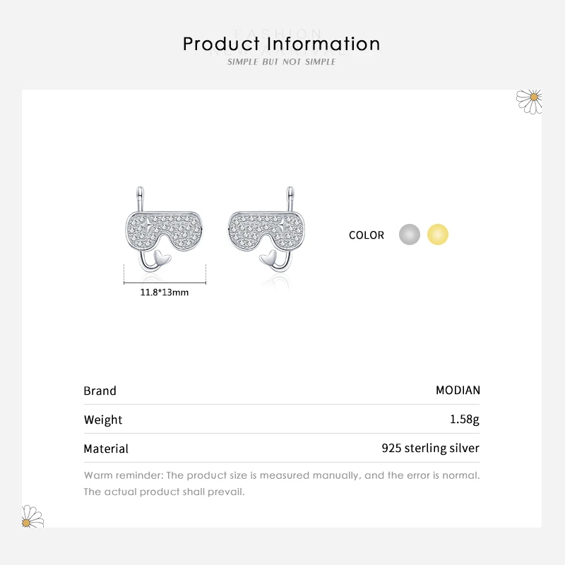Click the daisy flower icon at top right

(530, 100)
